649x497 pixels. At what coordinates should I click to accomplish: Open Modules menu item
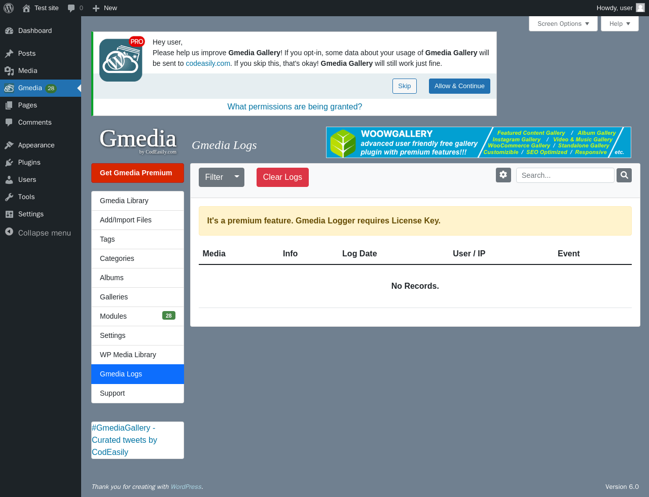pyautogui.click(x=137, y=316)
